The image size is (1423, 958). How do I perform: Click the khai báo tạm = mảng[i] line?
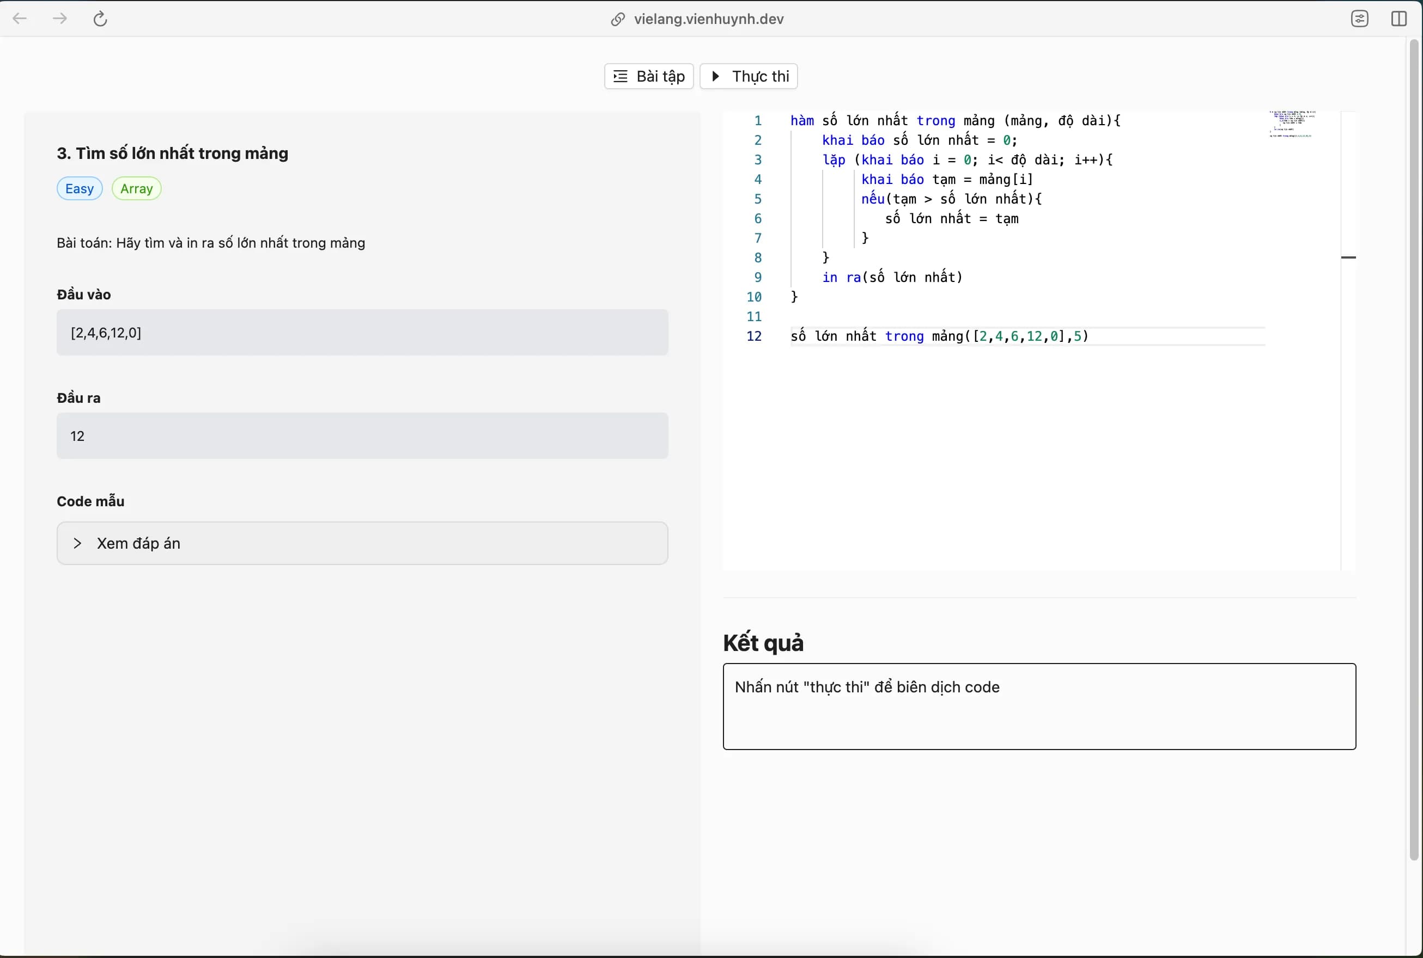[x=947, y=180]
